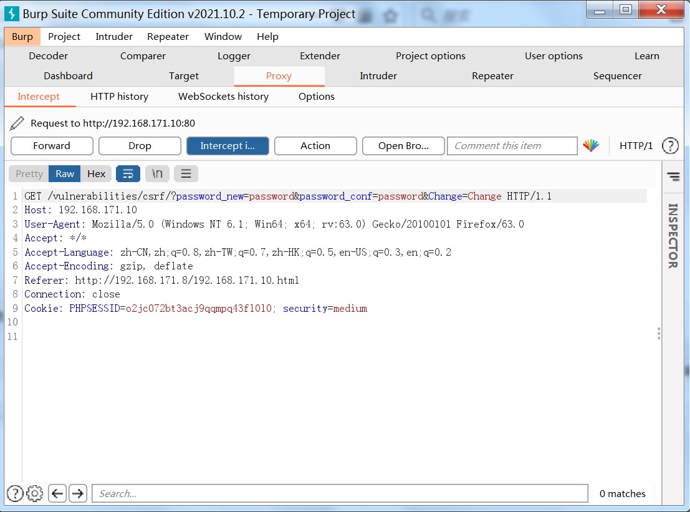Viewport: 690px width, 512px height.
Task: Click the Accept-Encoding header line
Action: (108, 266)
